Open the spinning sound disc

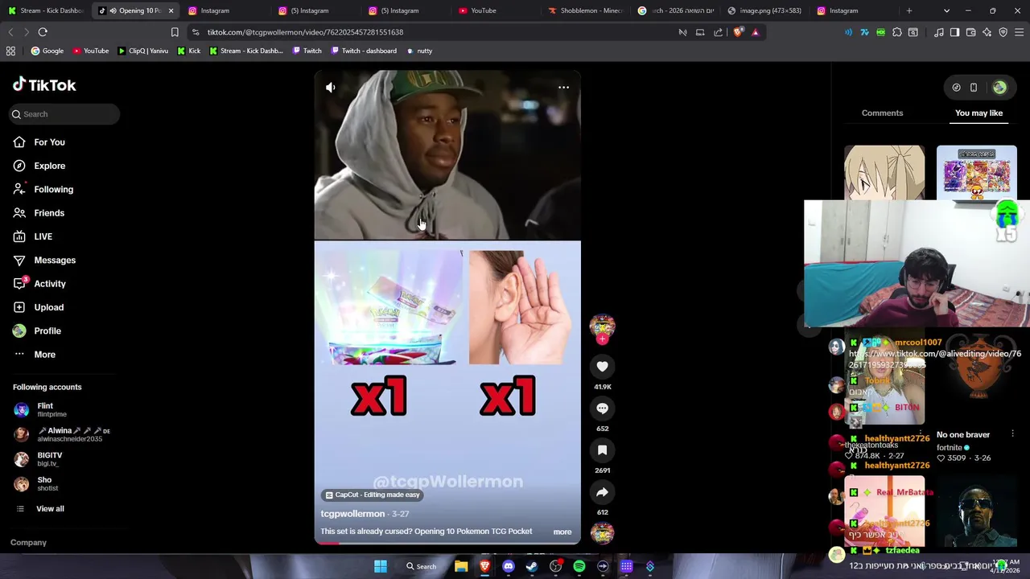[x=602, y=532]
